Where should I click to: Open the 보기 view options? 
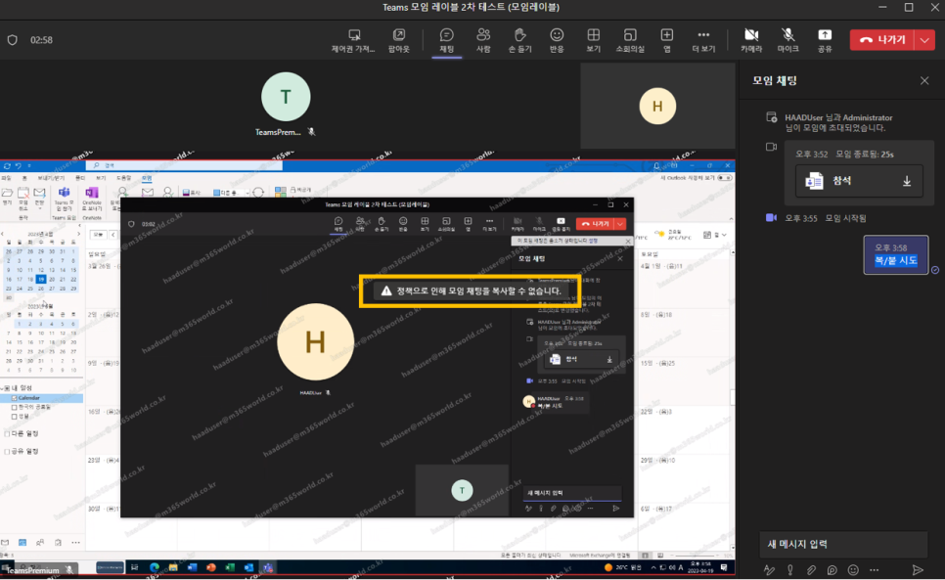point(594,40)
